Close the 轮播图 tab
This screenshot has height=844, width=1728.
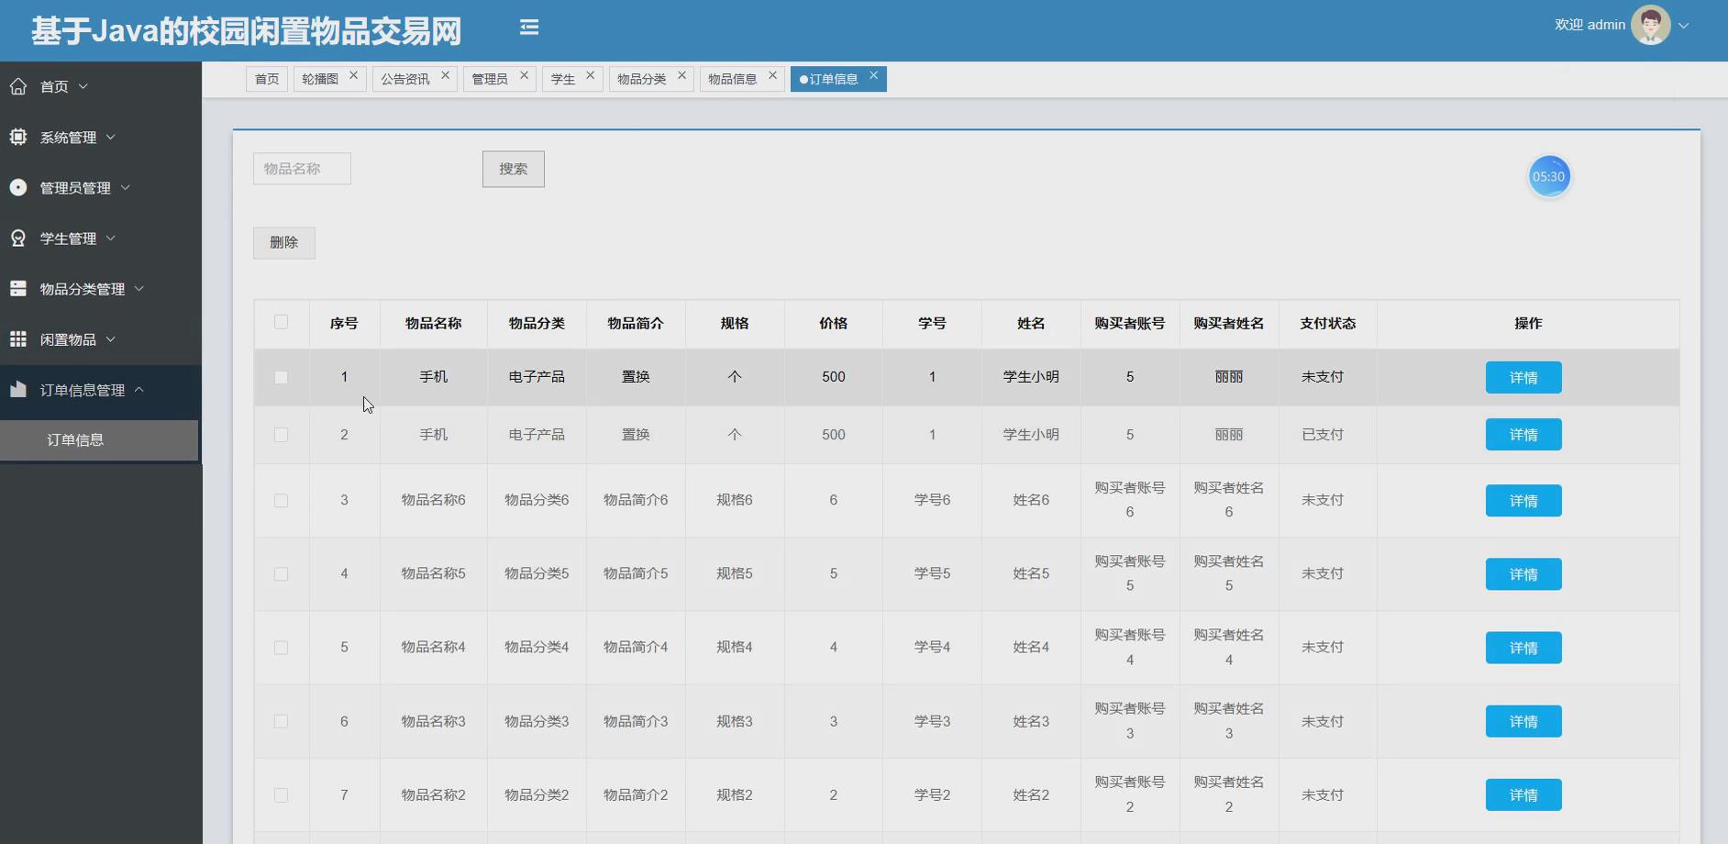click(x=353, y=75)
